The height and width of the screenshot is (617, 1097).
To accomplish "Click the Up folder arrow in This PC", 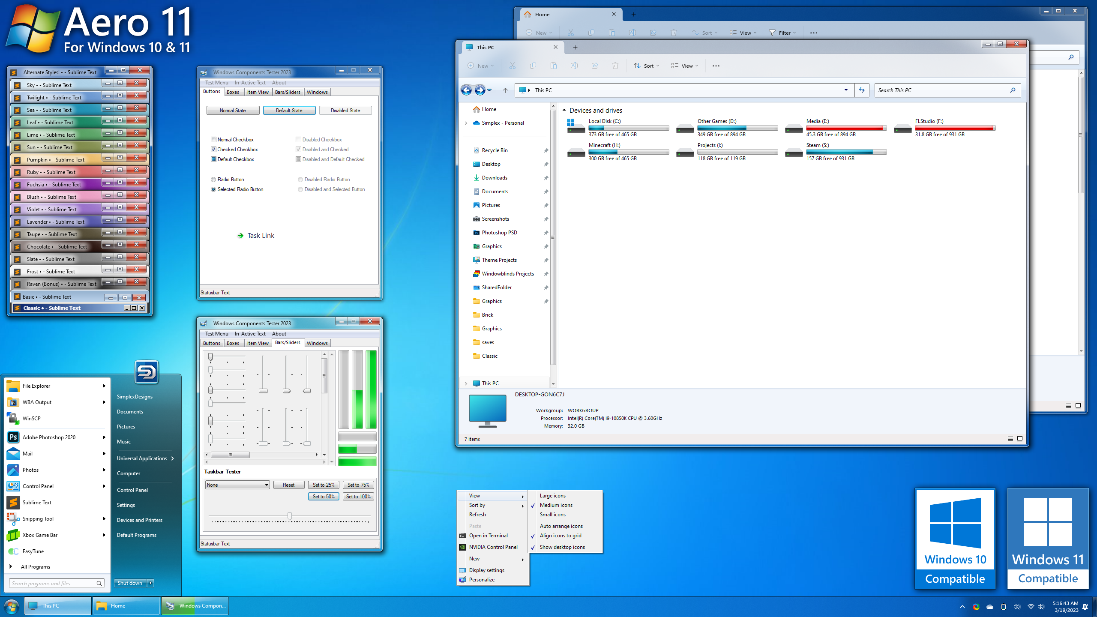I will [505, 90].
